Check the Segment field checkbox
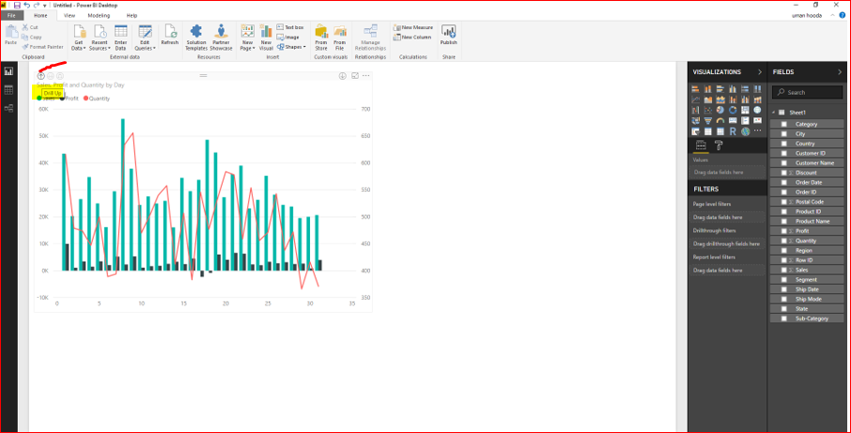Screen dimensions: 851x433 783,280
